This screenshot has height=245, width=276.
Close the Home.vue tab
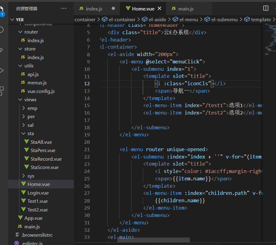(159, 8)
